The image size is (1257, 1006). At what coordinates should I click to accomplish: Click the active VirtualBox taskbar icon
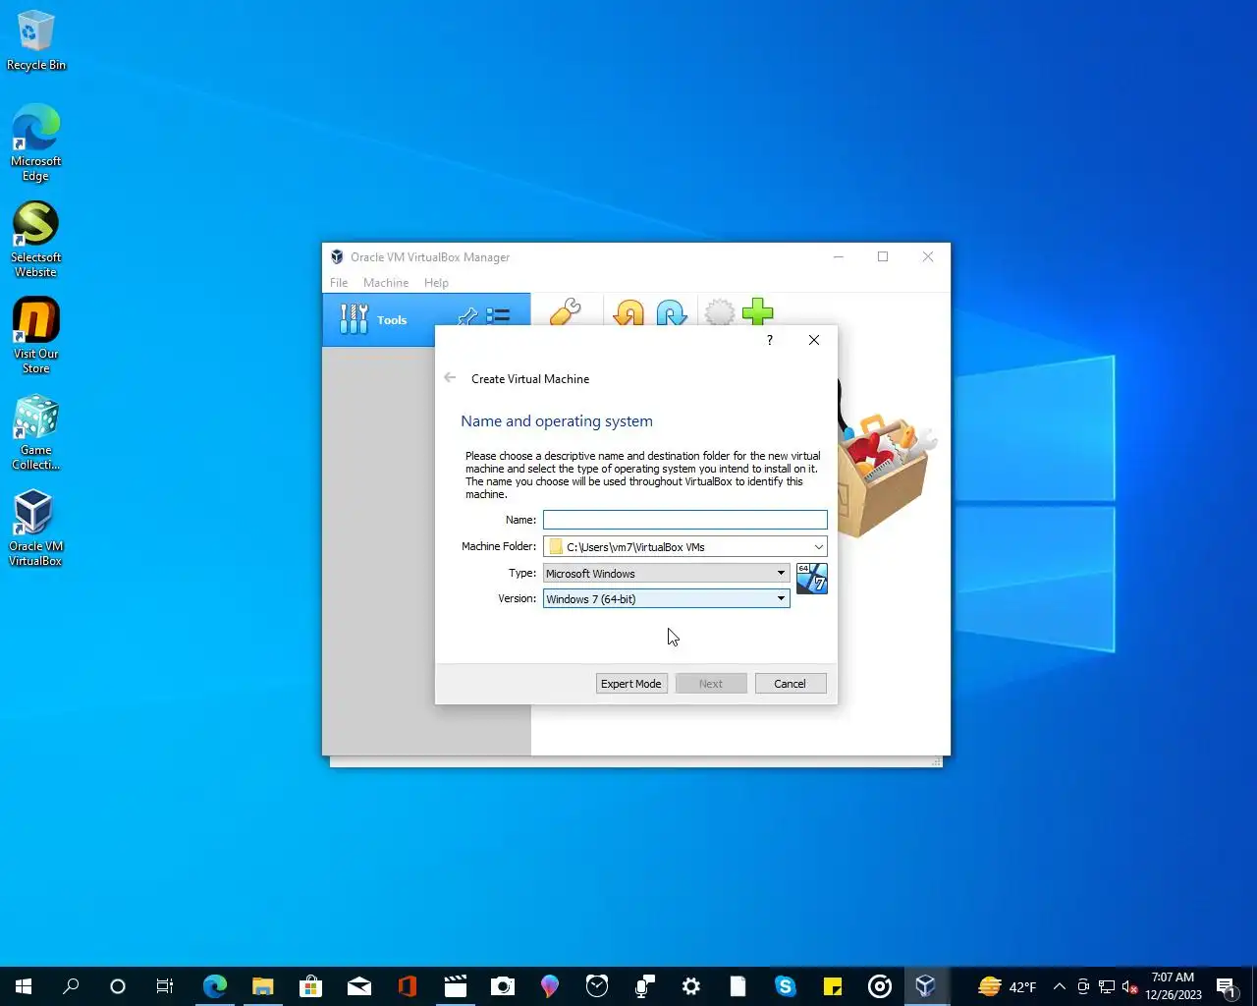pos(926,986)
